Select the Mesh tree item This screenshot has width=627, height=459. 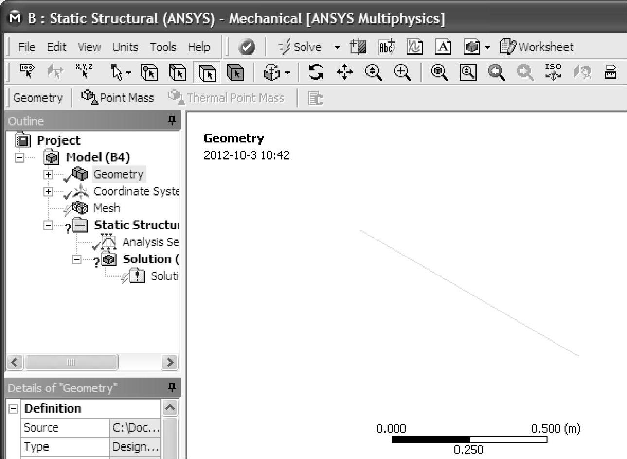[x=107, y=208]
